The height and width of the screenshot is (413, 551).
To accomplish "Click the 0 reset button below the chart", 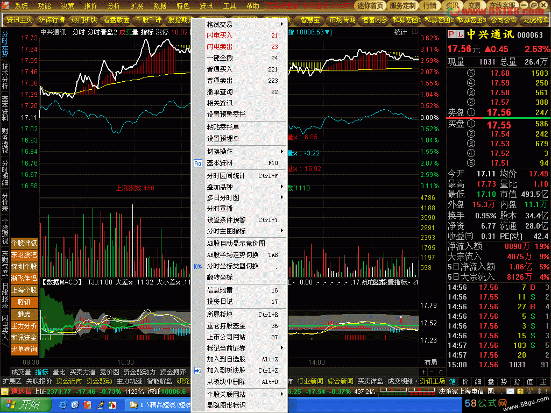I will coord(441,372).
